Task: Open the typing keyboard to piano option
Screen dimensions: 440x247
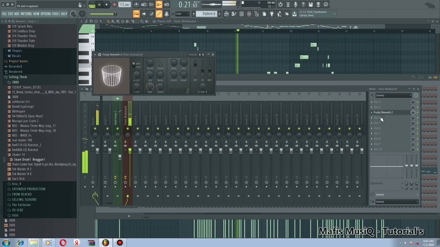Action: click(x=136, y=14)
